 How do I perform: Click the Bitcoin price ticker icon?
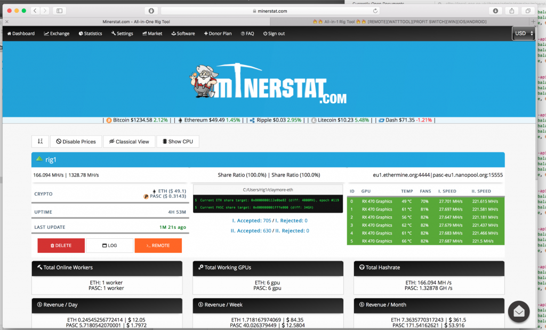point(109,120)
